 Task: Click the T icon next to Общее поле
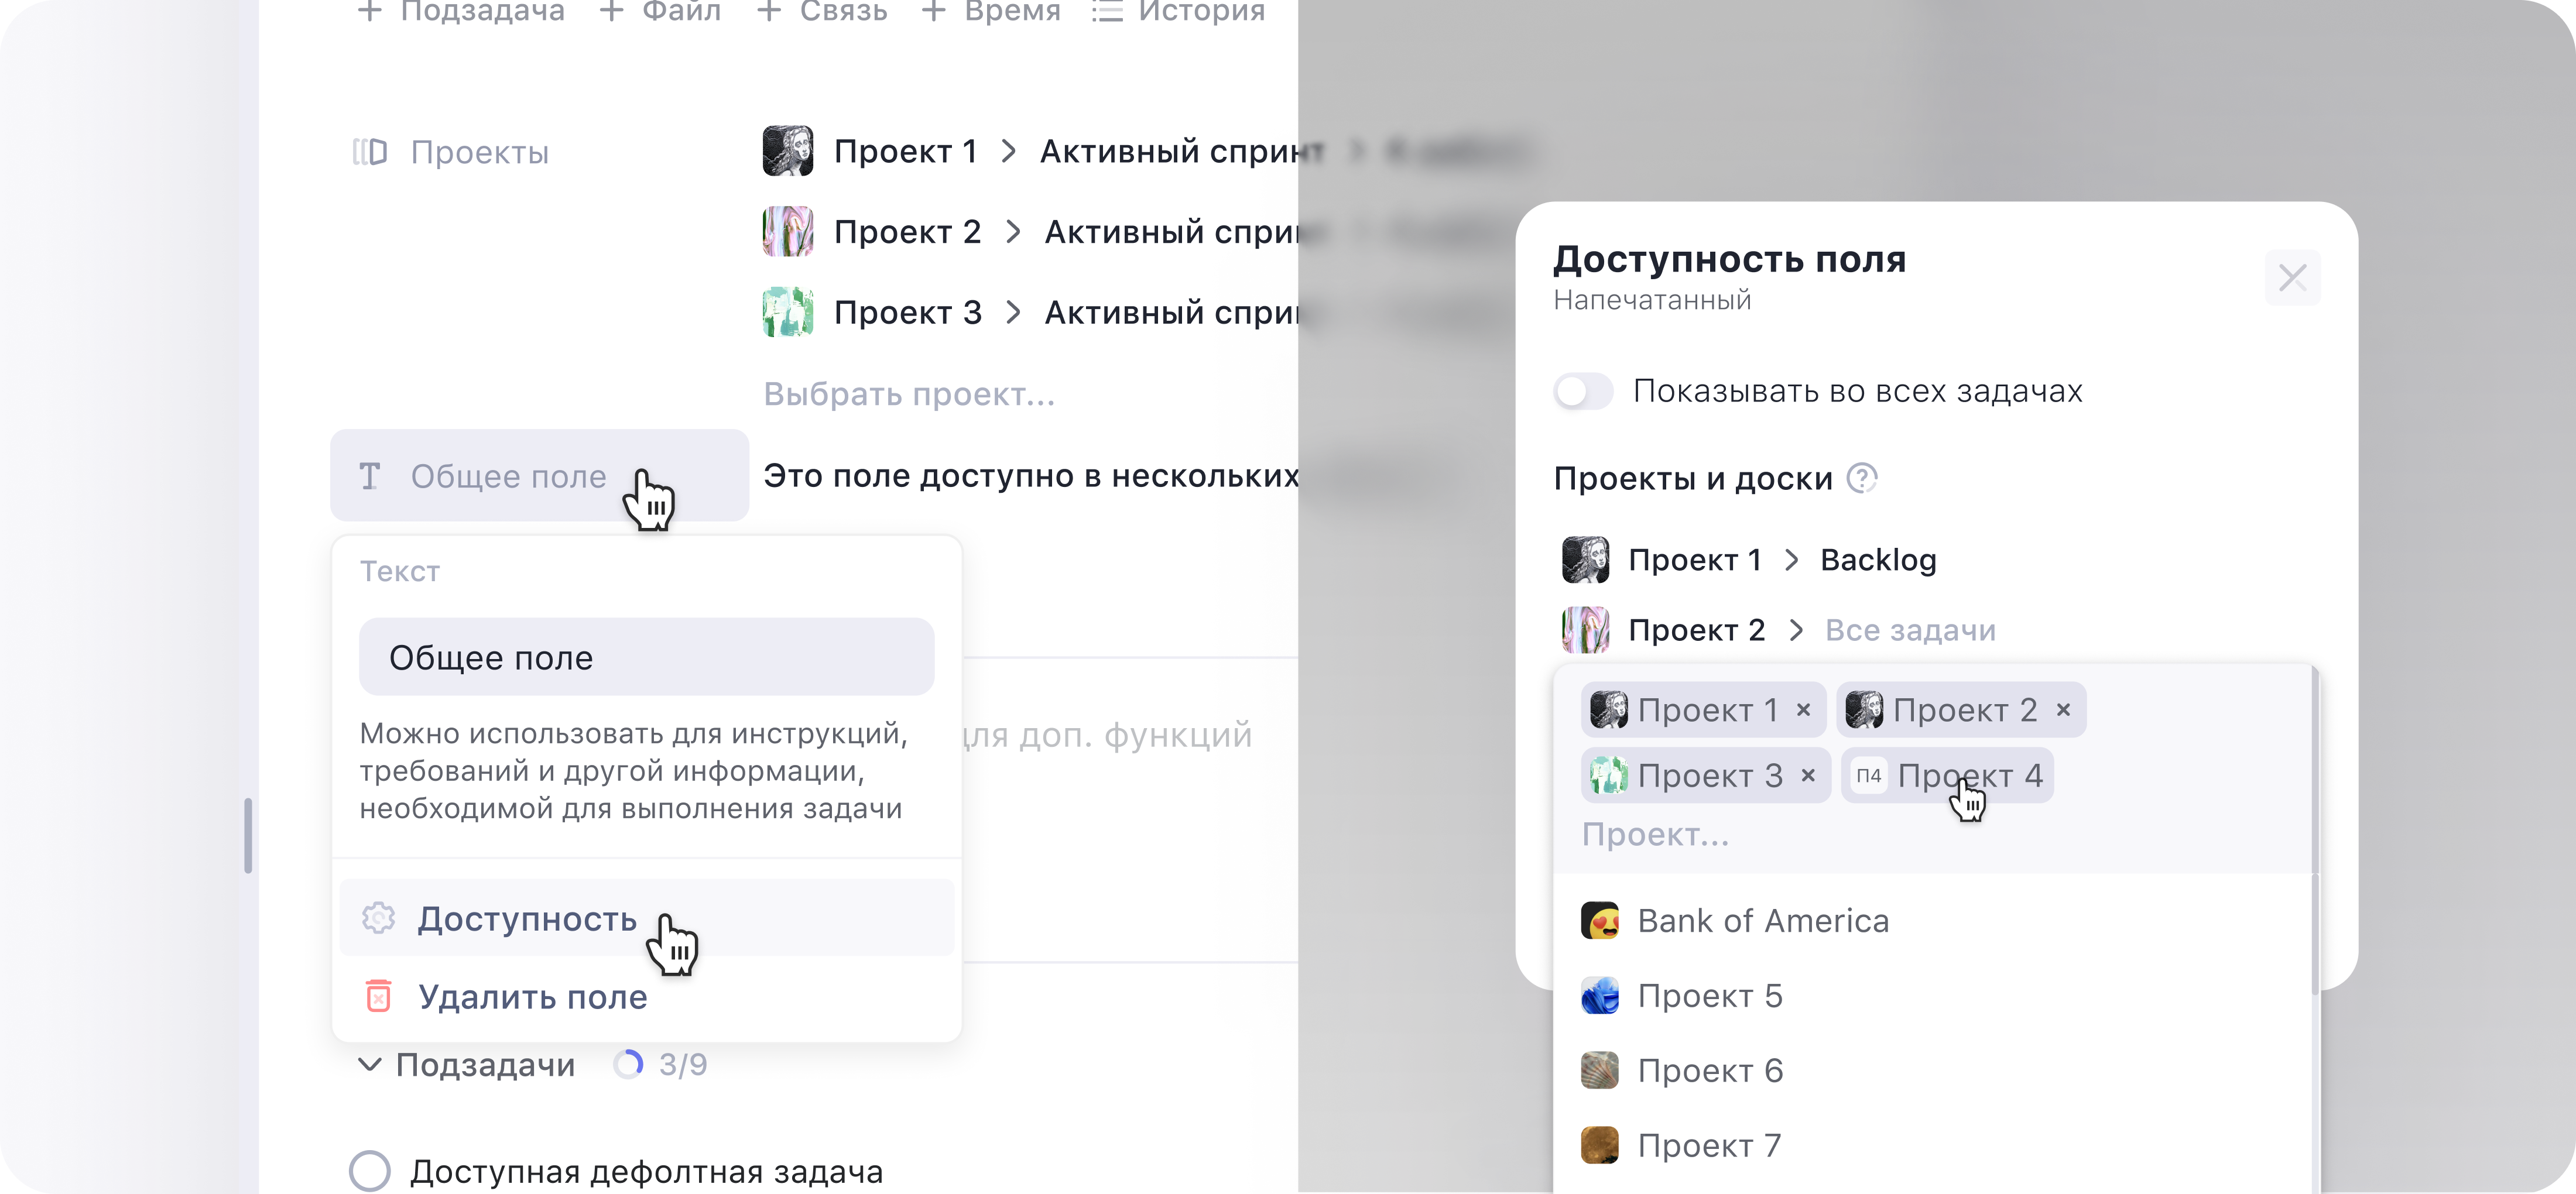click(x=370, y=476)
